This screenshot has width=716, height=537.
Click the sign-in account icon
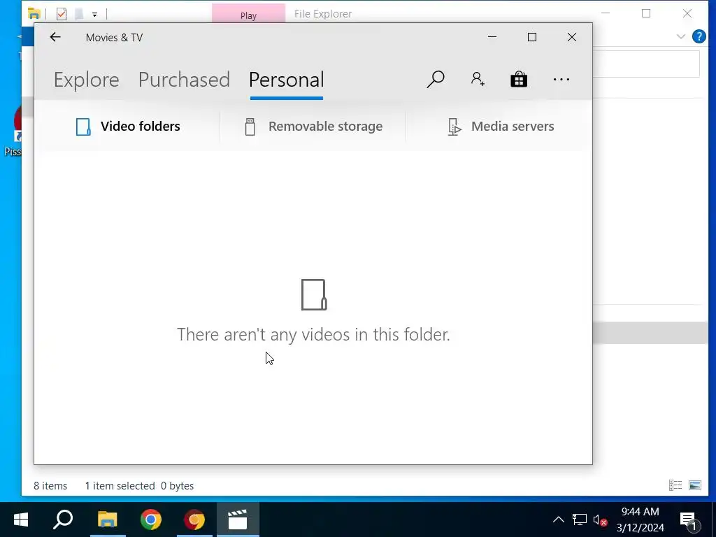point(478,80)
